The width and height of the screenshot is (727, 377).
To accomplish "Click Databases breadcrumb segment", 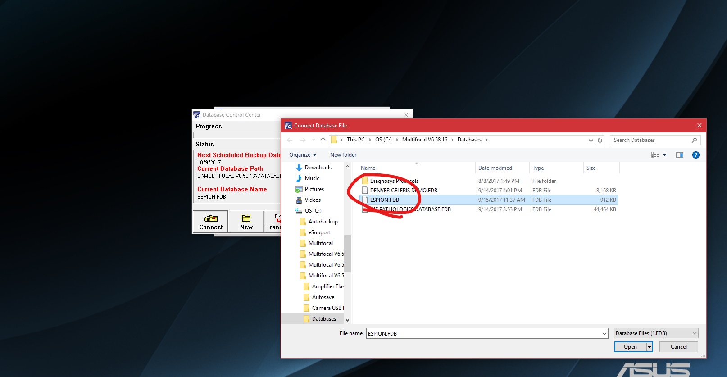I will 469,140.
